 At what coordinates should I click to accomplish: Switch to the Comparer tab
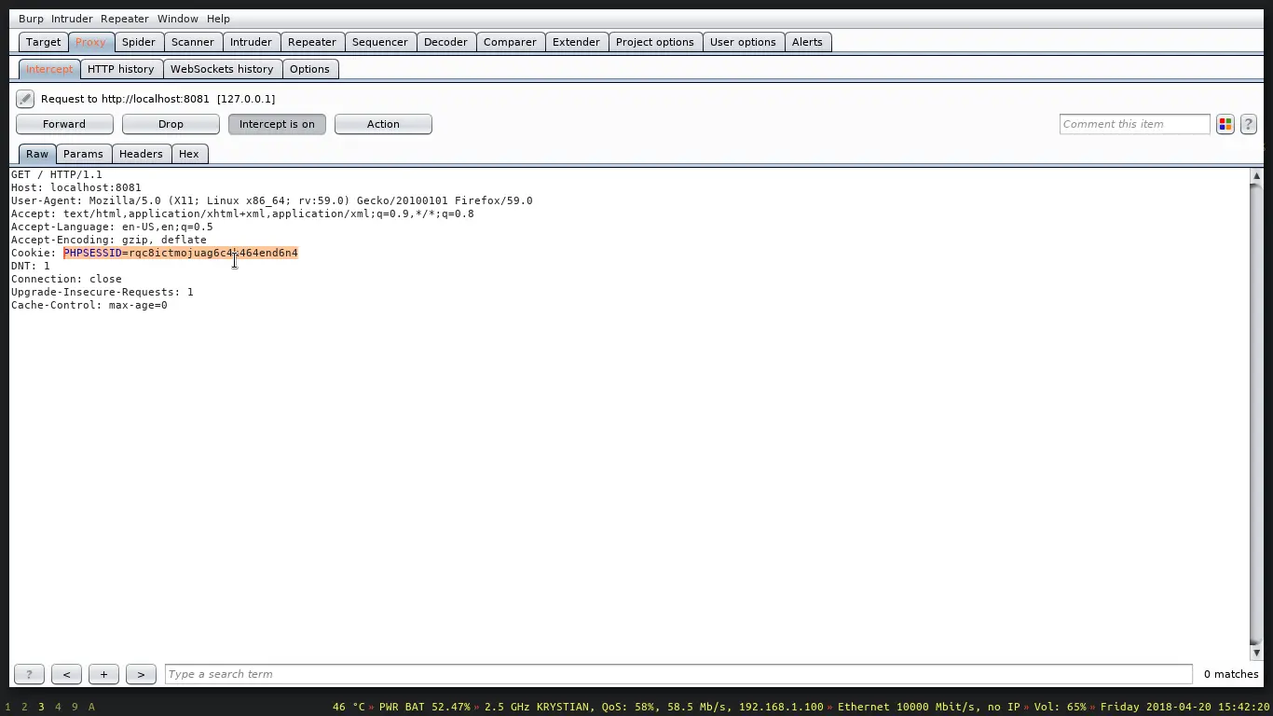point(510,41)
